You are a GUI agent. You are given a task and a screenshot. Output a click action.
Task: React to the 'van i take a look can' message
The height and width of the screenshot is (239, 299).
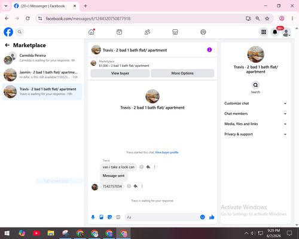tap(142, 167)
